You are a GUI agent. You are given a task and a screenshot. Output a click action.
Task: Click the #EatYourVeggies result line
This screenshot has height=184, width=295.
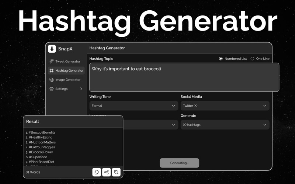coord(40,147)
